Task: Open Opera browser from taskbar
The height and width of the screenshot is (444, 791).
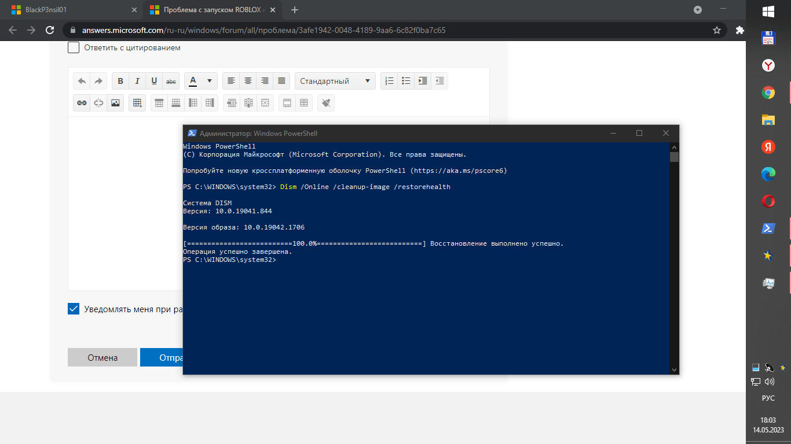Action: coord(768,201)
